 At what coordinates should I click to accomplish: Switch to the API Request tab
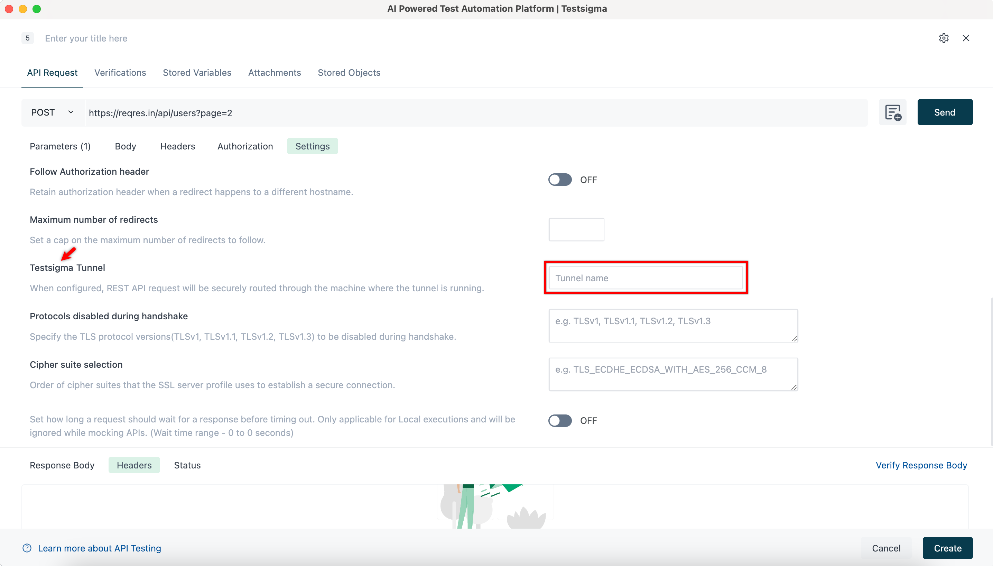tap(52, 73)
